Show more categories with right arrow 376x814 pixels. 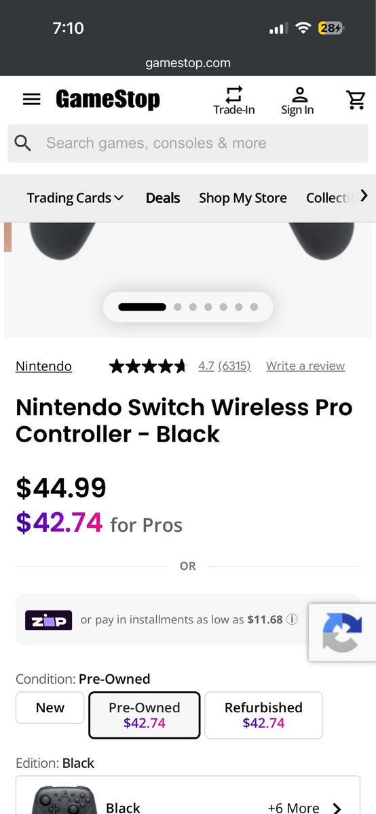[x=364, y=196]
